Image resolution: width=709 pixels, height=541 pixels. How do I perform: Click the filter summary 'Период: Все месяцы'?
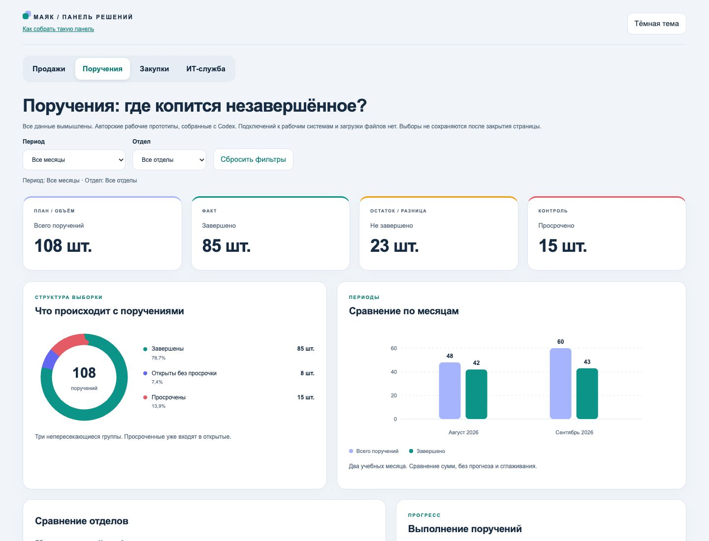click(x=51, y=180)
